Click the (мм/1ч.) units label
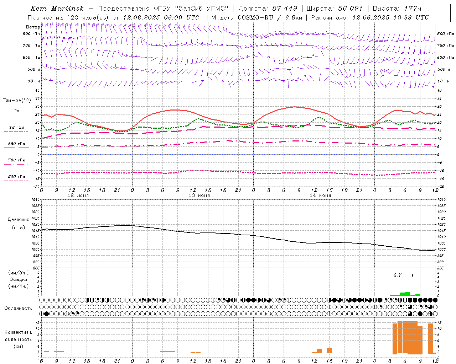Screen dimensions: 456x364 tap(19, 286)
